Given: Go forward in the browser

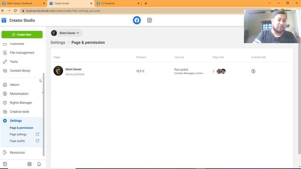Looking at the screenshot, I should [9, 11].
